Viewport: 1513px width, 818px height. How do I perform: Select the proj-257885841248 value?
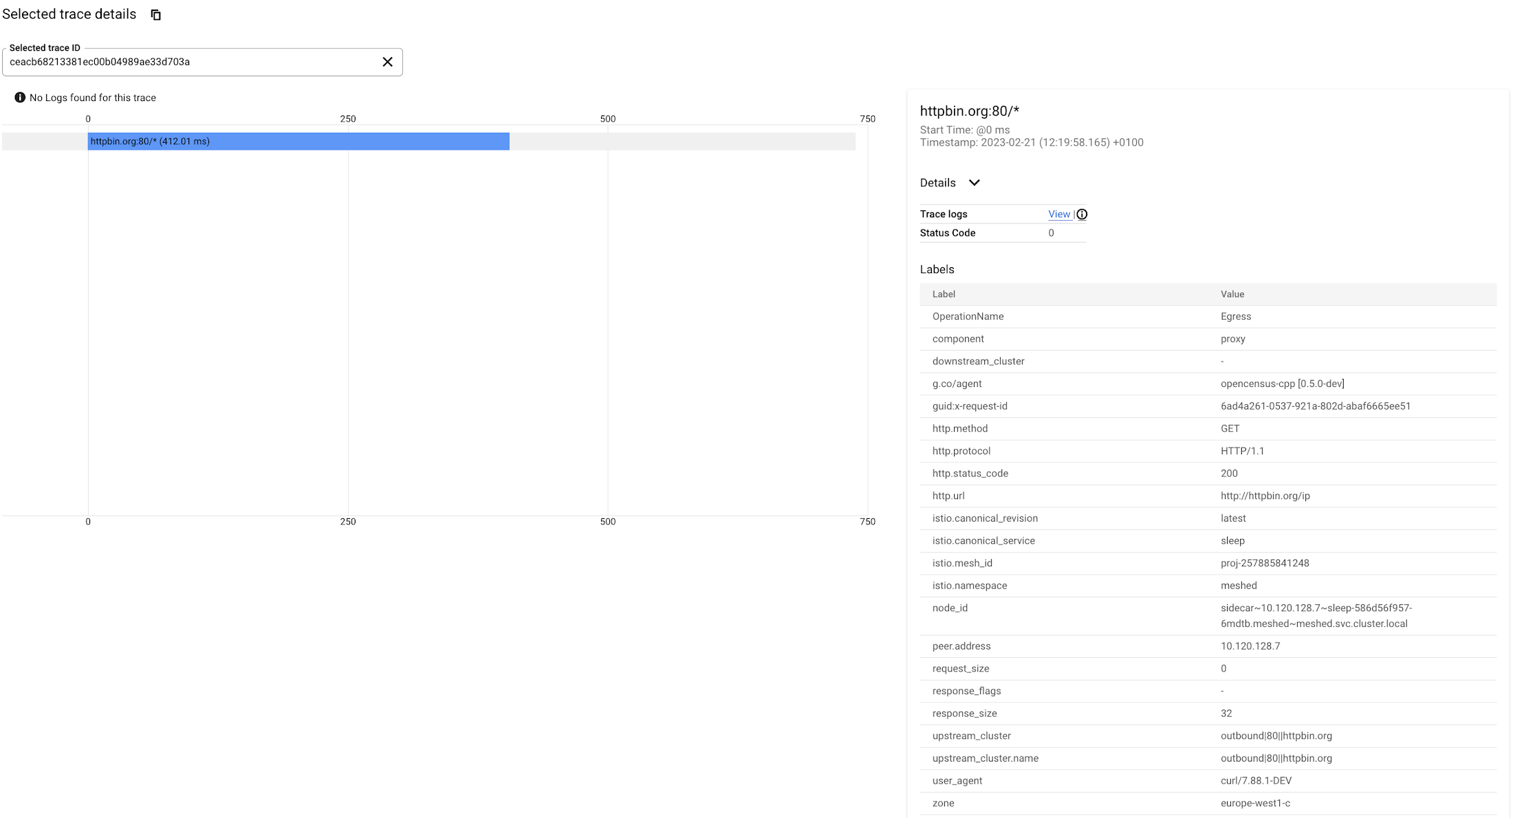click(x=1265, y=564)
